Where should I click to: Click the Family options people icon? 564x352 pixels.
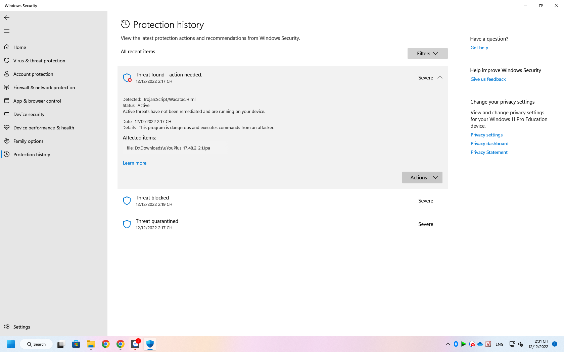7,141
